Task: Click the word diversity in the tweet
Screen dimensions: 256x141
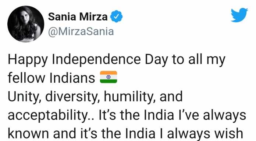Action: [72, 97]
